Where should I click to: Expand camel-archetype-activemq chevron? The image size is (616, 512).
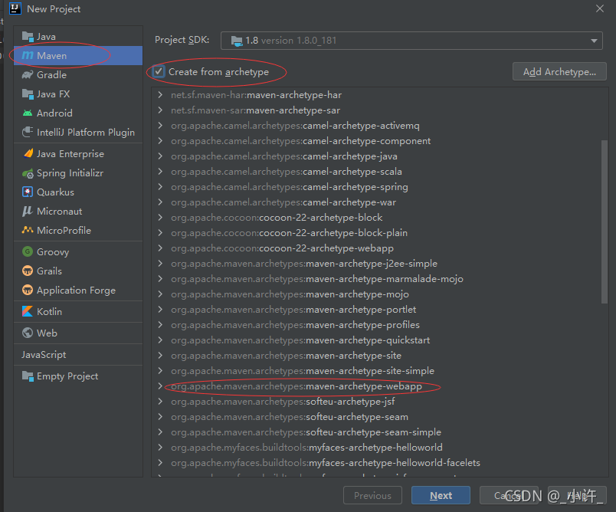pos(160,126)
